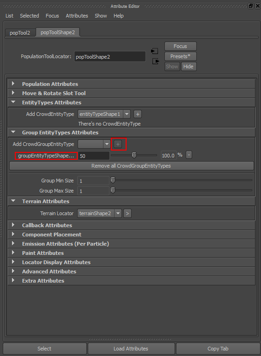Jump to terrain locator with arrow button
The image size is (261, 356).
click(127, 213)
